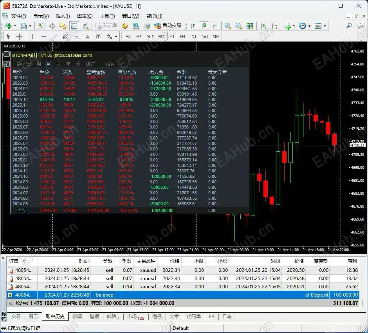Screen dimensions: 368x333
Task: Select the balance d-Deposit history row
Action: coord(183,295)
